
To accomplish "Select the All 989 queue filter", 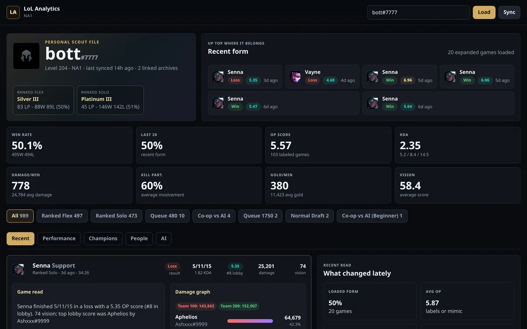I will click(20, 216).
